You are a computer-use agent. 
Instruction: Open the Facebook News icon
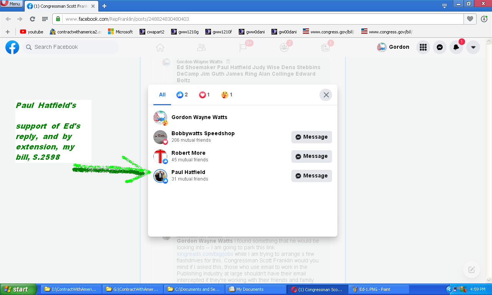326,47
